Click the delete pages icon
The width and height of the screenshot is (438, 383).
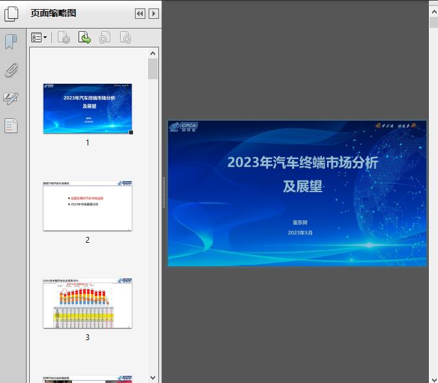pos(64,38)
